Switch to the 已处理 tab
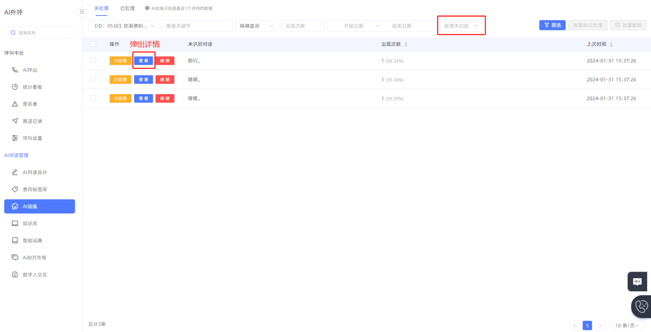The width and height of the screenshot is (651, 332). click(x=127, y=8)
